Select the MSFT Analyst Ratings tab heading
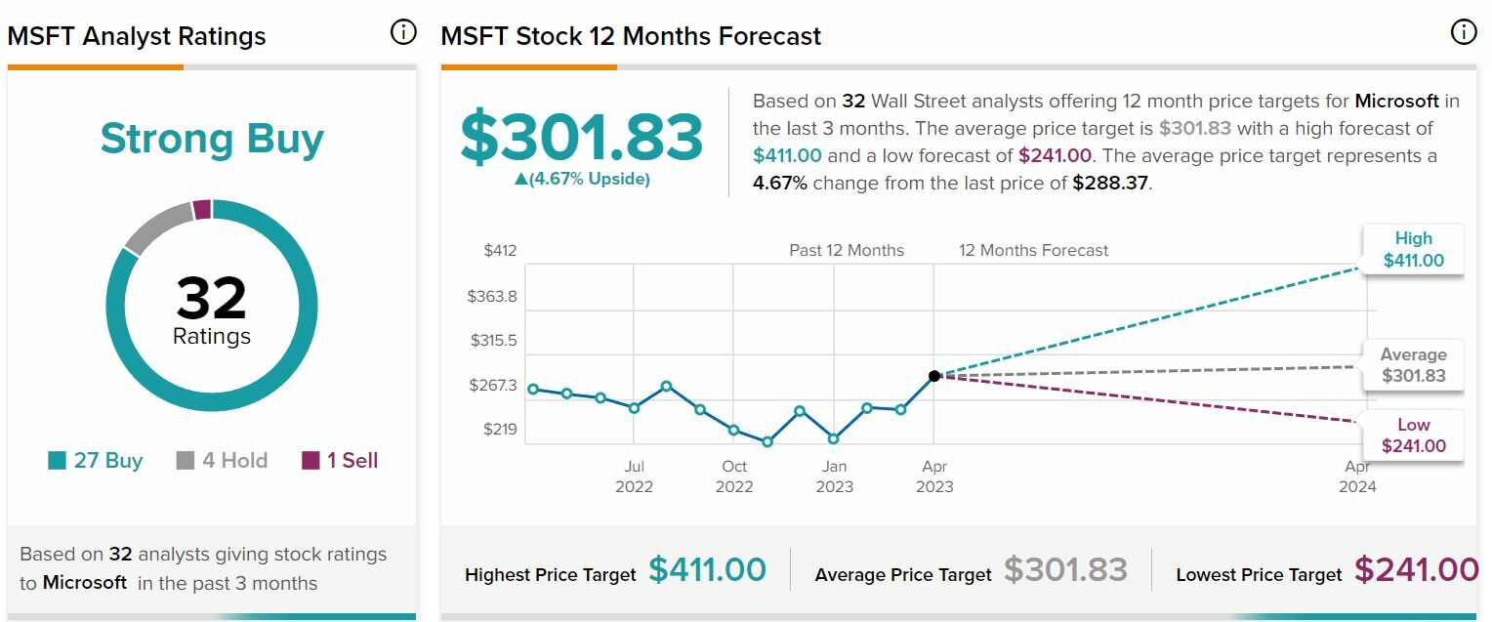This screenshot has width=1492, height=622. coord(137,37)
